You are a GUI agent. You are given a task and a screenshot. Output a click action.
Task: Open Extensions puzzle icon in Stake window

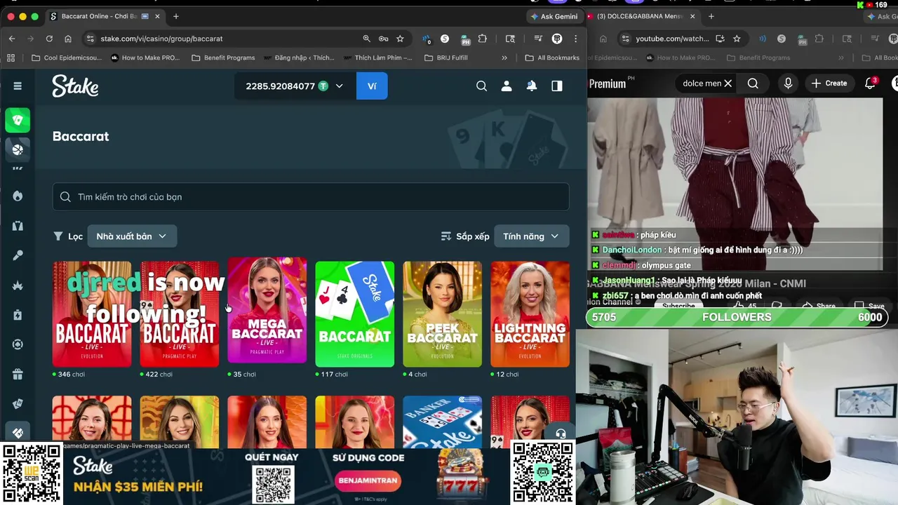coord(483,39)
